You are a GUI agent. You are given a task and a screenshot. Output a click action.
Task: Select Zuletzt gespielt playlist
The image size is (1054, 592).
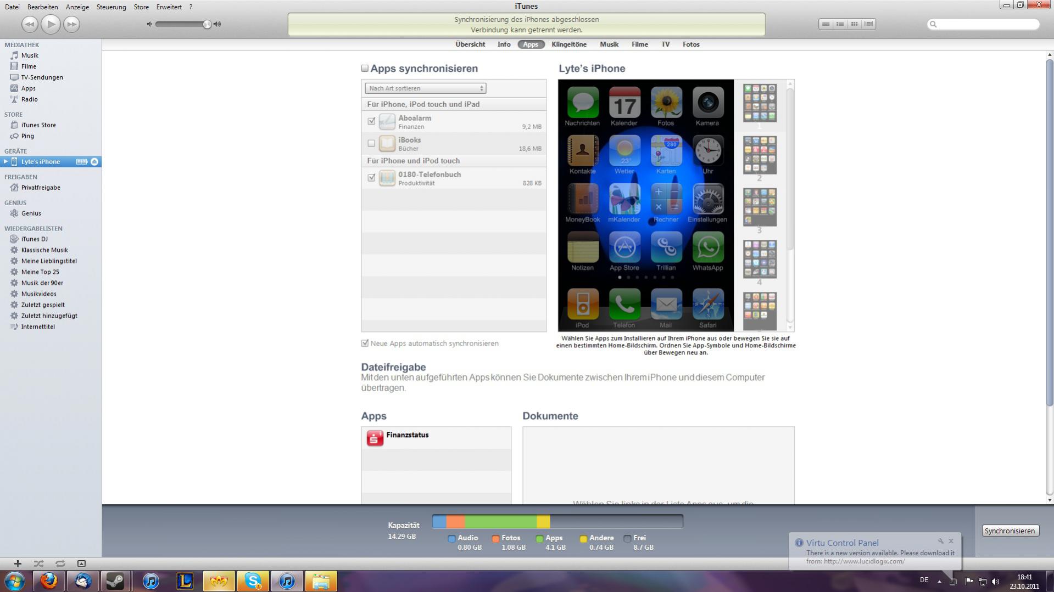pyautogui.click(x=43, y=305)
